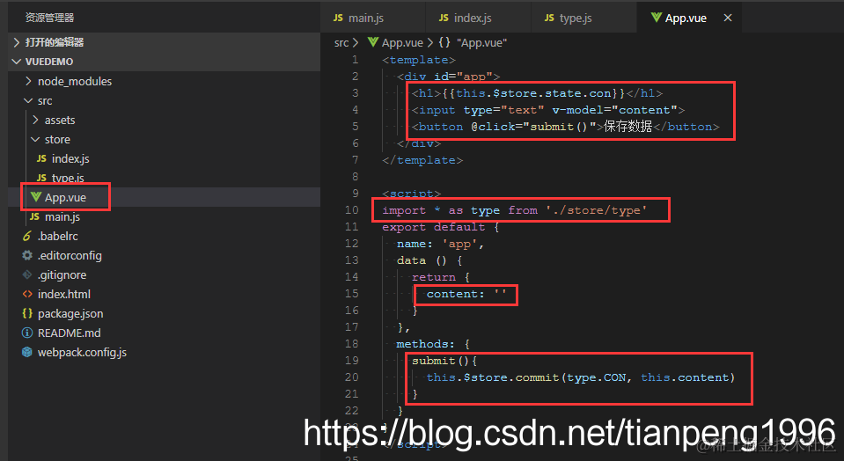Click the closing </template> tag line
The height and width of the screenshot is (461, 844).
pyautogui.click(x=422, y=160)
